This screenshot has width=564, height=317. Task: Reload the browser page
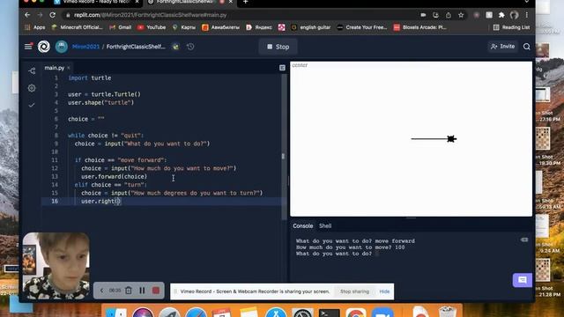53,15
